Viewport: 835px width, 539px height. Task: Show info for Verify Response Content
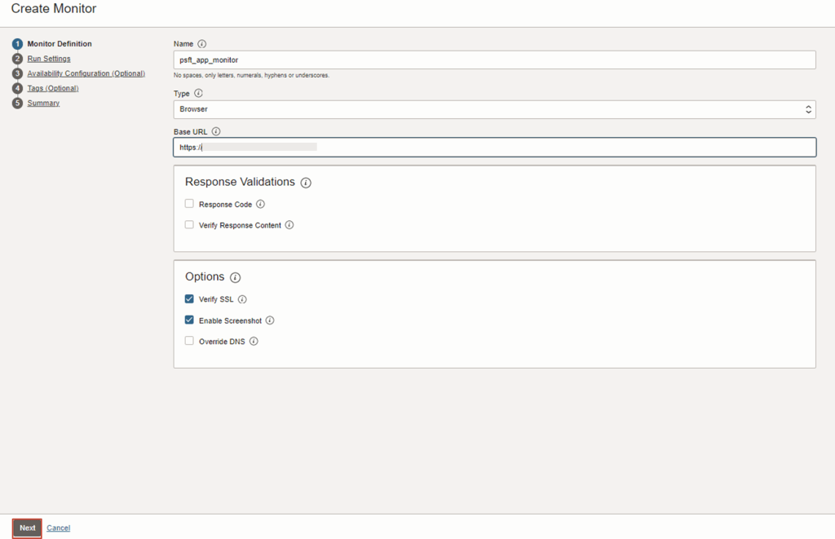click(x=289, y=225)
